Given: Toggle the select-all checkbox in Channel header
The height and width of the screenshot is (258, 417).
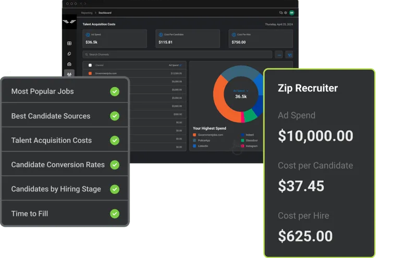Looking at the screenshot, I should (x=90, y=65).
